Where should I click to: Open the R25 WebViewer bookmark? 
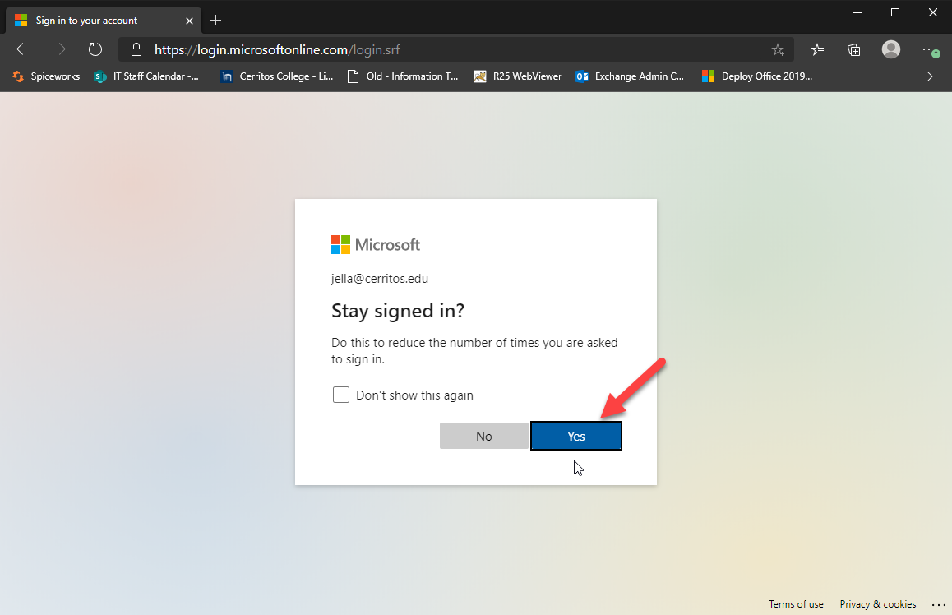point(518,76)
